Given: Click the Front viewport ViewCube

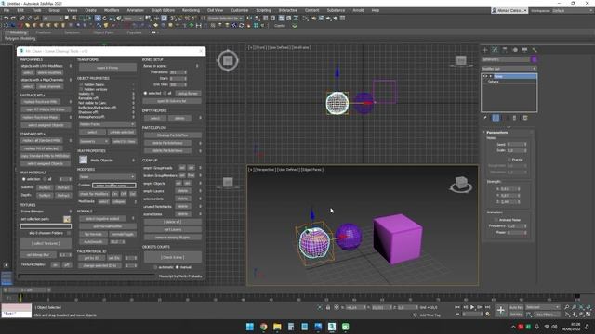Looking at the screenshot, I should coord(461,60).
